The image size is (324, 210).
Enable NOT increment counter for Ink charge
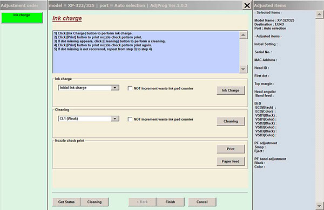(x=130, y=88)
